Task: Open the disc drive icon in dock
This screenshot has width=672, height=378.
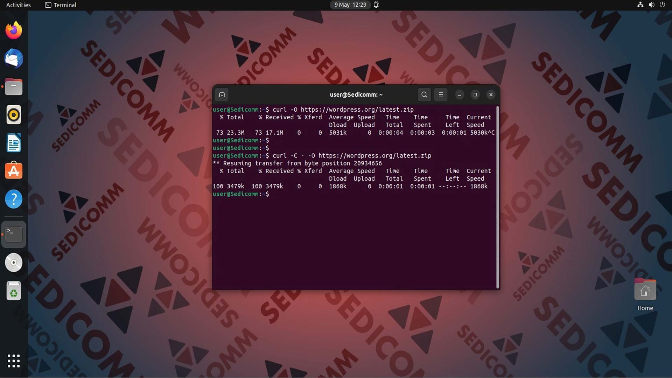Action: coord(14,262)
